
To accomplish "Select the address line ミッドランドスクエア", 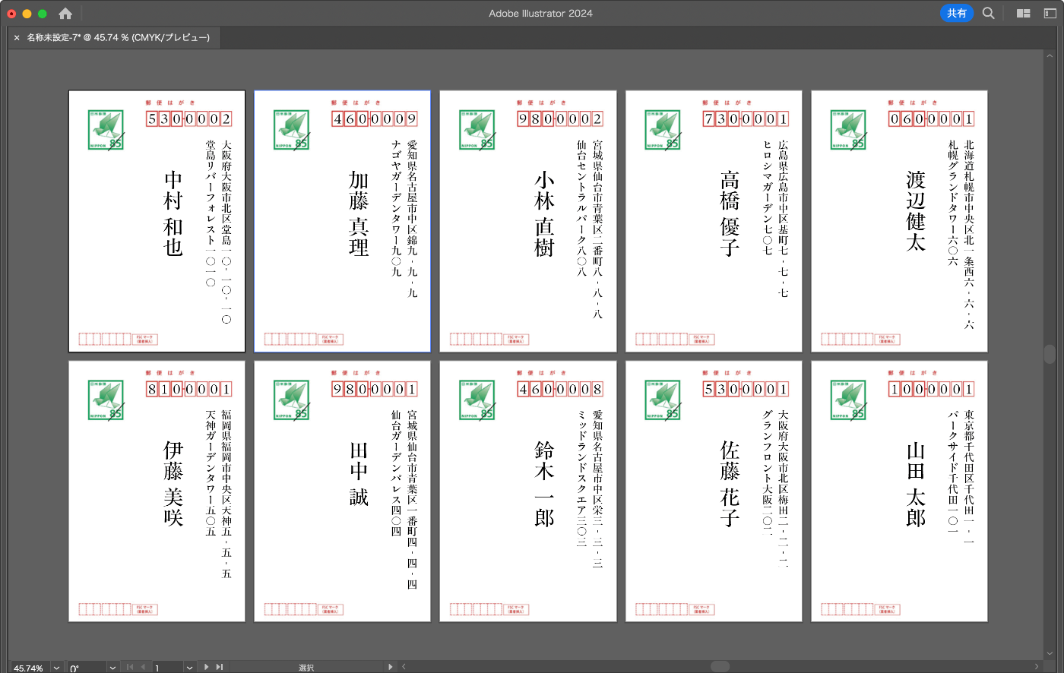I will click(x=581, y=463).
